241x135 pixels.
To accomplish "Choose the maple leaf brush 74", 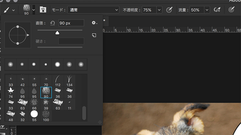I will (x=11, y=93).
